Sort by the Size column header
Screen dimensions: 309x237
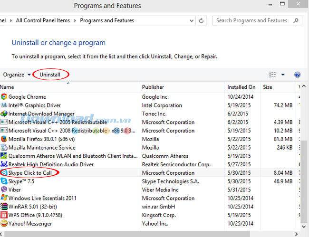coord(268,87)
